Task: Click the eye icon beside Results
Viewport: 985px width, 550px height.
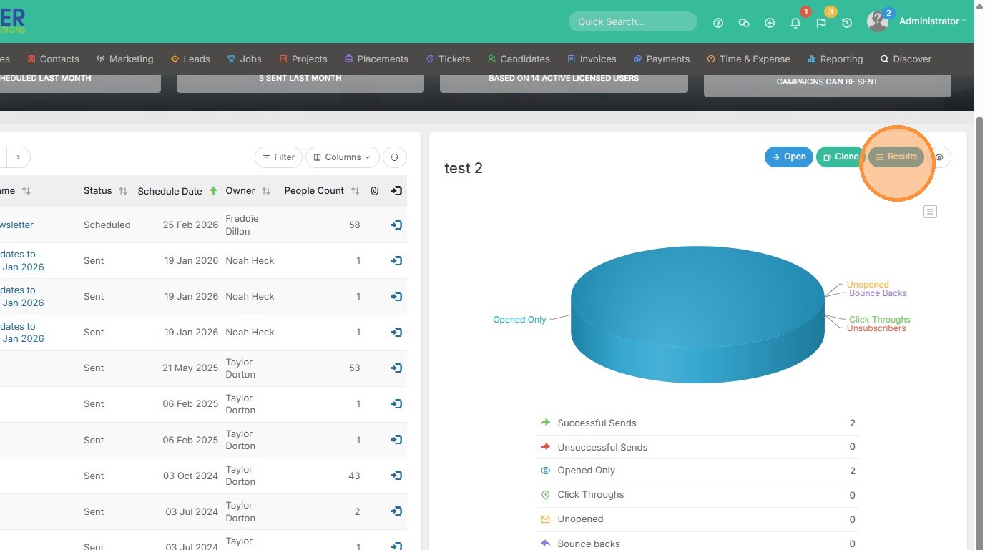Action: pos(940,157)
